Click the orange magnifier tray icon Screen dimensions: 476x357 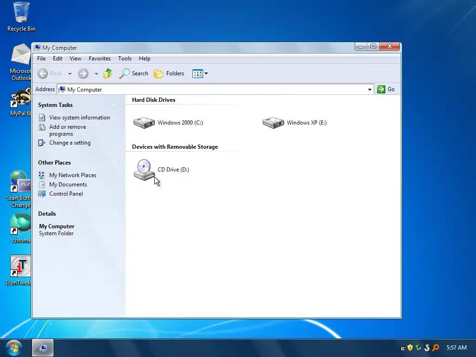436,348
